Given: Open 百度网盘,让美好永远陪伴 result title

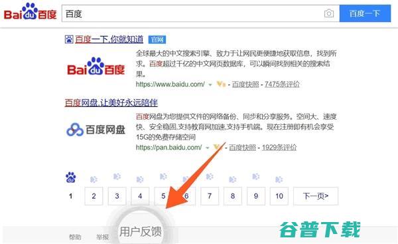Looking at the screenshot, I should coord(111,103).
